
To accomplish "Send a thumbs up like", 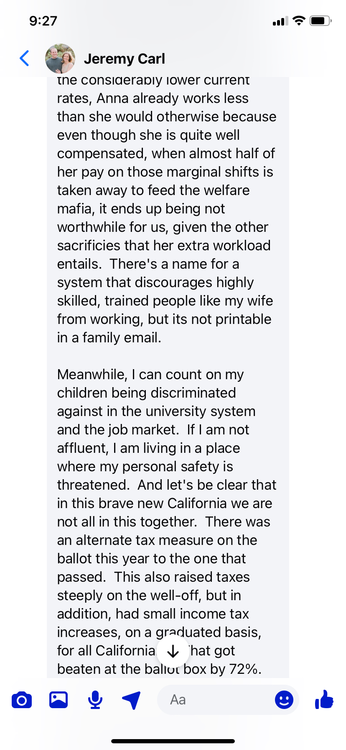I will [324, 699].
